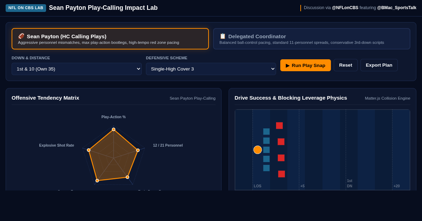Click the bottom red defender square
422x221 pixels.
(281, 174)
